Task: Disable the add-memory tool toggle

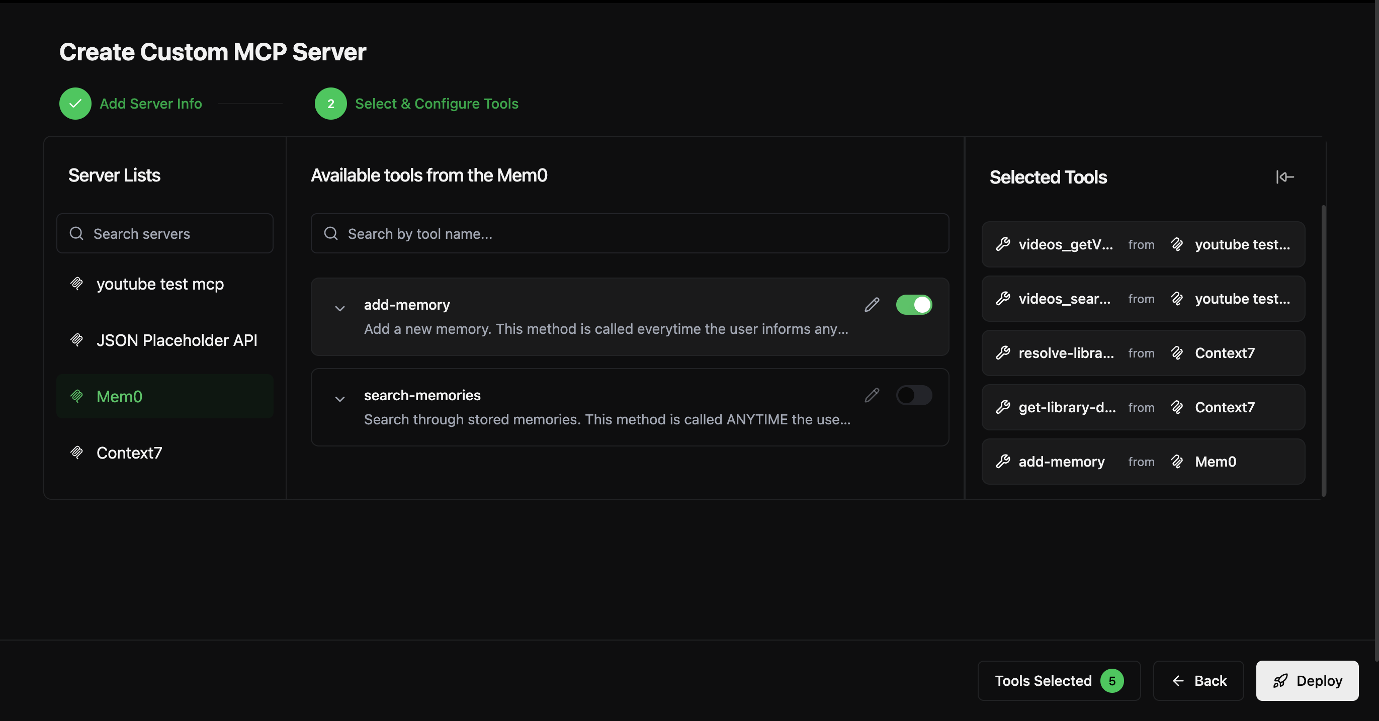Action: tap(914, 305)
